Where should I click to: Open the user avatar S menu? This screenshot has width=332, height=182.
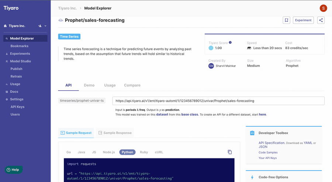[x=323, y=8]
